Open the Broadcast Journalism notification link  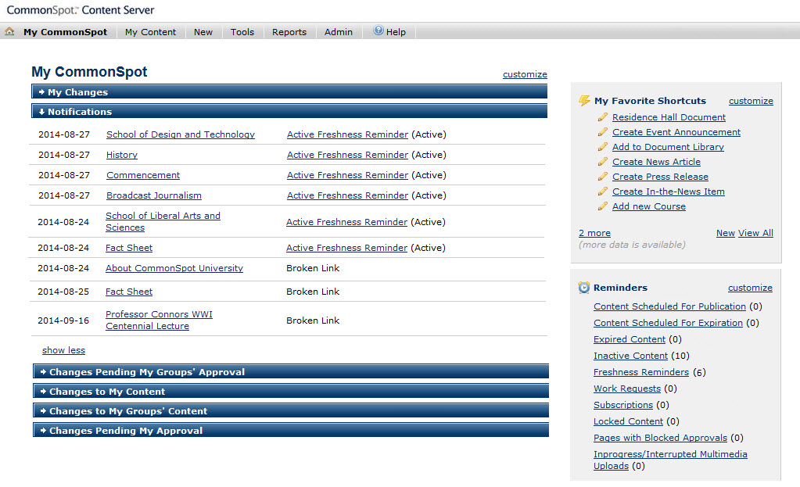point(153,195)
